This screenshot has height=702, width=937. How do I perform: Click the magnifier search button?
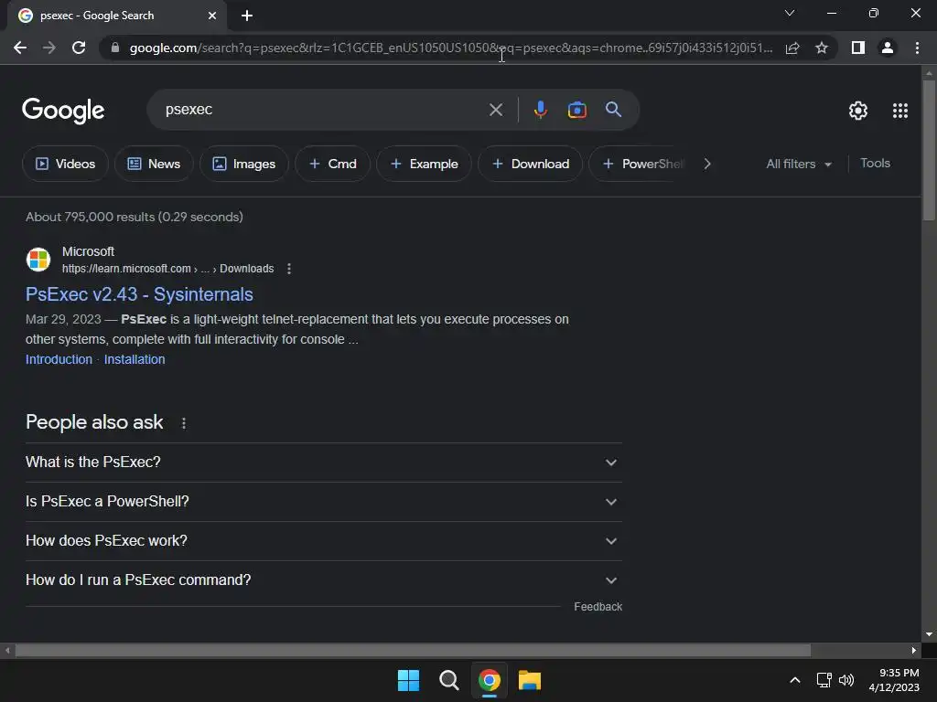click(613, 110)
